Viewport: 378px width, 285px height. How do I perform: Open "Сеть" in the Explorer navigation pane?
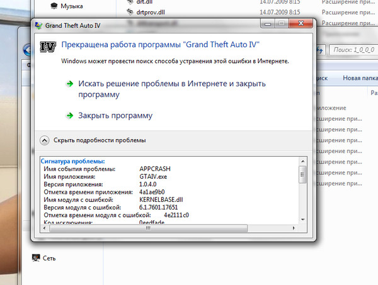(49, 259)
